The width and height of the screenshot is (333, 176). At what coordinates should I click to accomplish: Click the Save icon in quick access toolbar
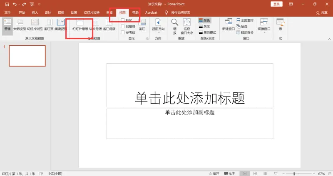[7, 4]
